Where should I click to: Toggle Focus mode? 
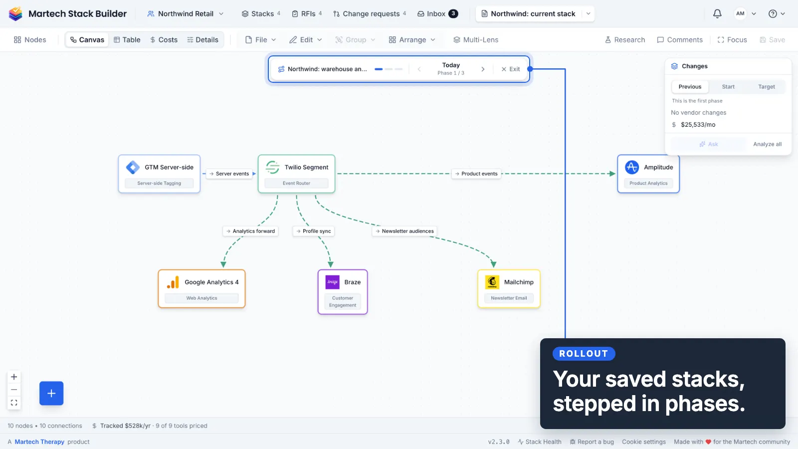pos(732,39)
